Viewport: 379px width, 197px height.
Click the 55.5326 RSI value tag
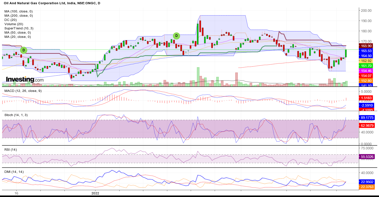pyautogui.click(x=367, y=157)
